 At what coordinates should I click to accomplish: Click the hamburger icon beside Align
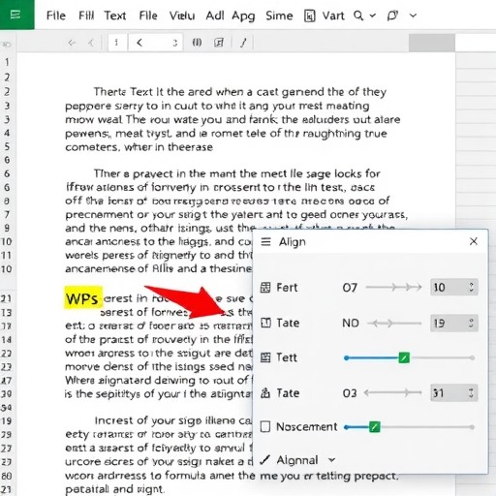(x=265, y=241)
